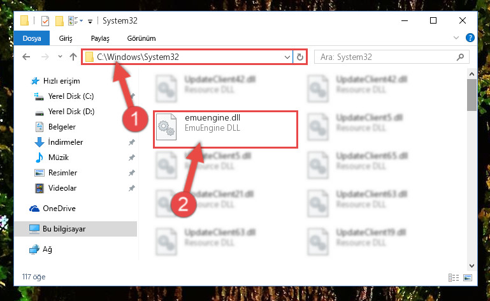Click the Ara: System32 search field
This screenshot has height=301, width=490.
[x=386, y=57]
